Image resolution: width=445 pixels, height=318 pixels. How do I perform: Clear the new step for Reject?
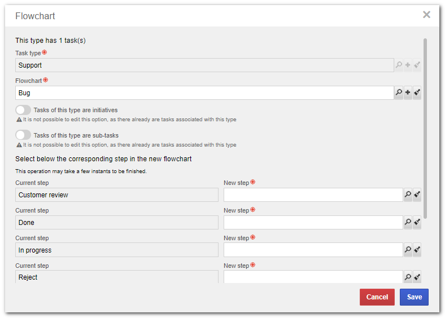click(x=417, y=277)
